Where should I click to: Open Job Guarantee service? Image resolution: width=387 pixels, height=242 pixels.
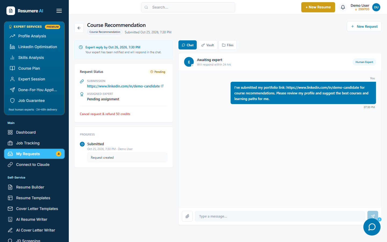(x=34, y=101)
